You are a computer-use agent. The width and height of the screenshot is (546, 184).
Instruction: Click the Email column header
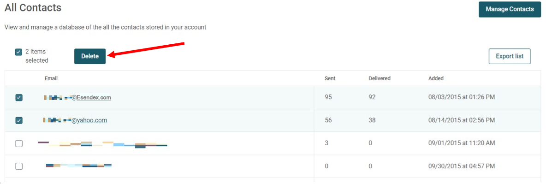click(51, 78)
